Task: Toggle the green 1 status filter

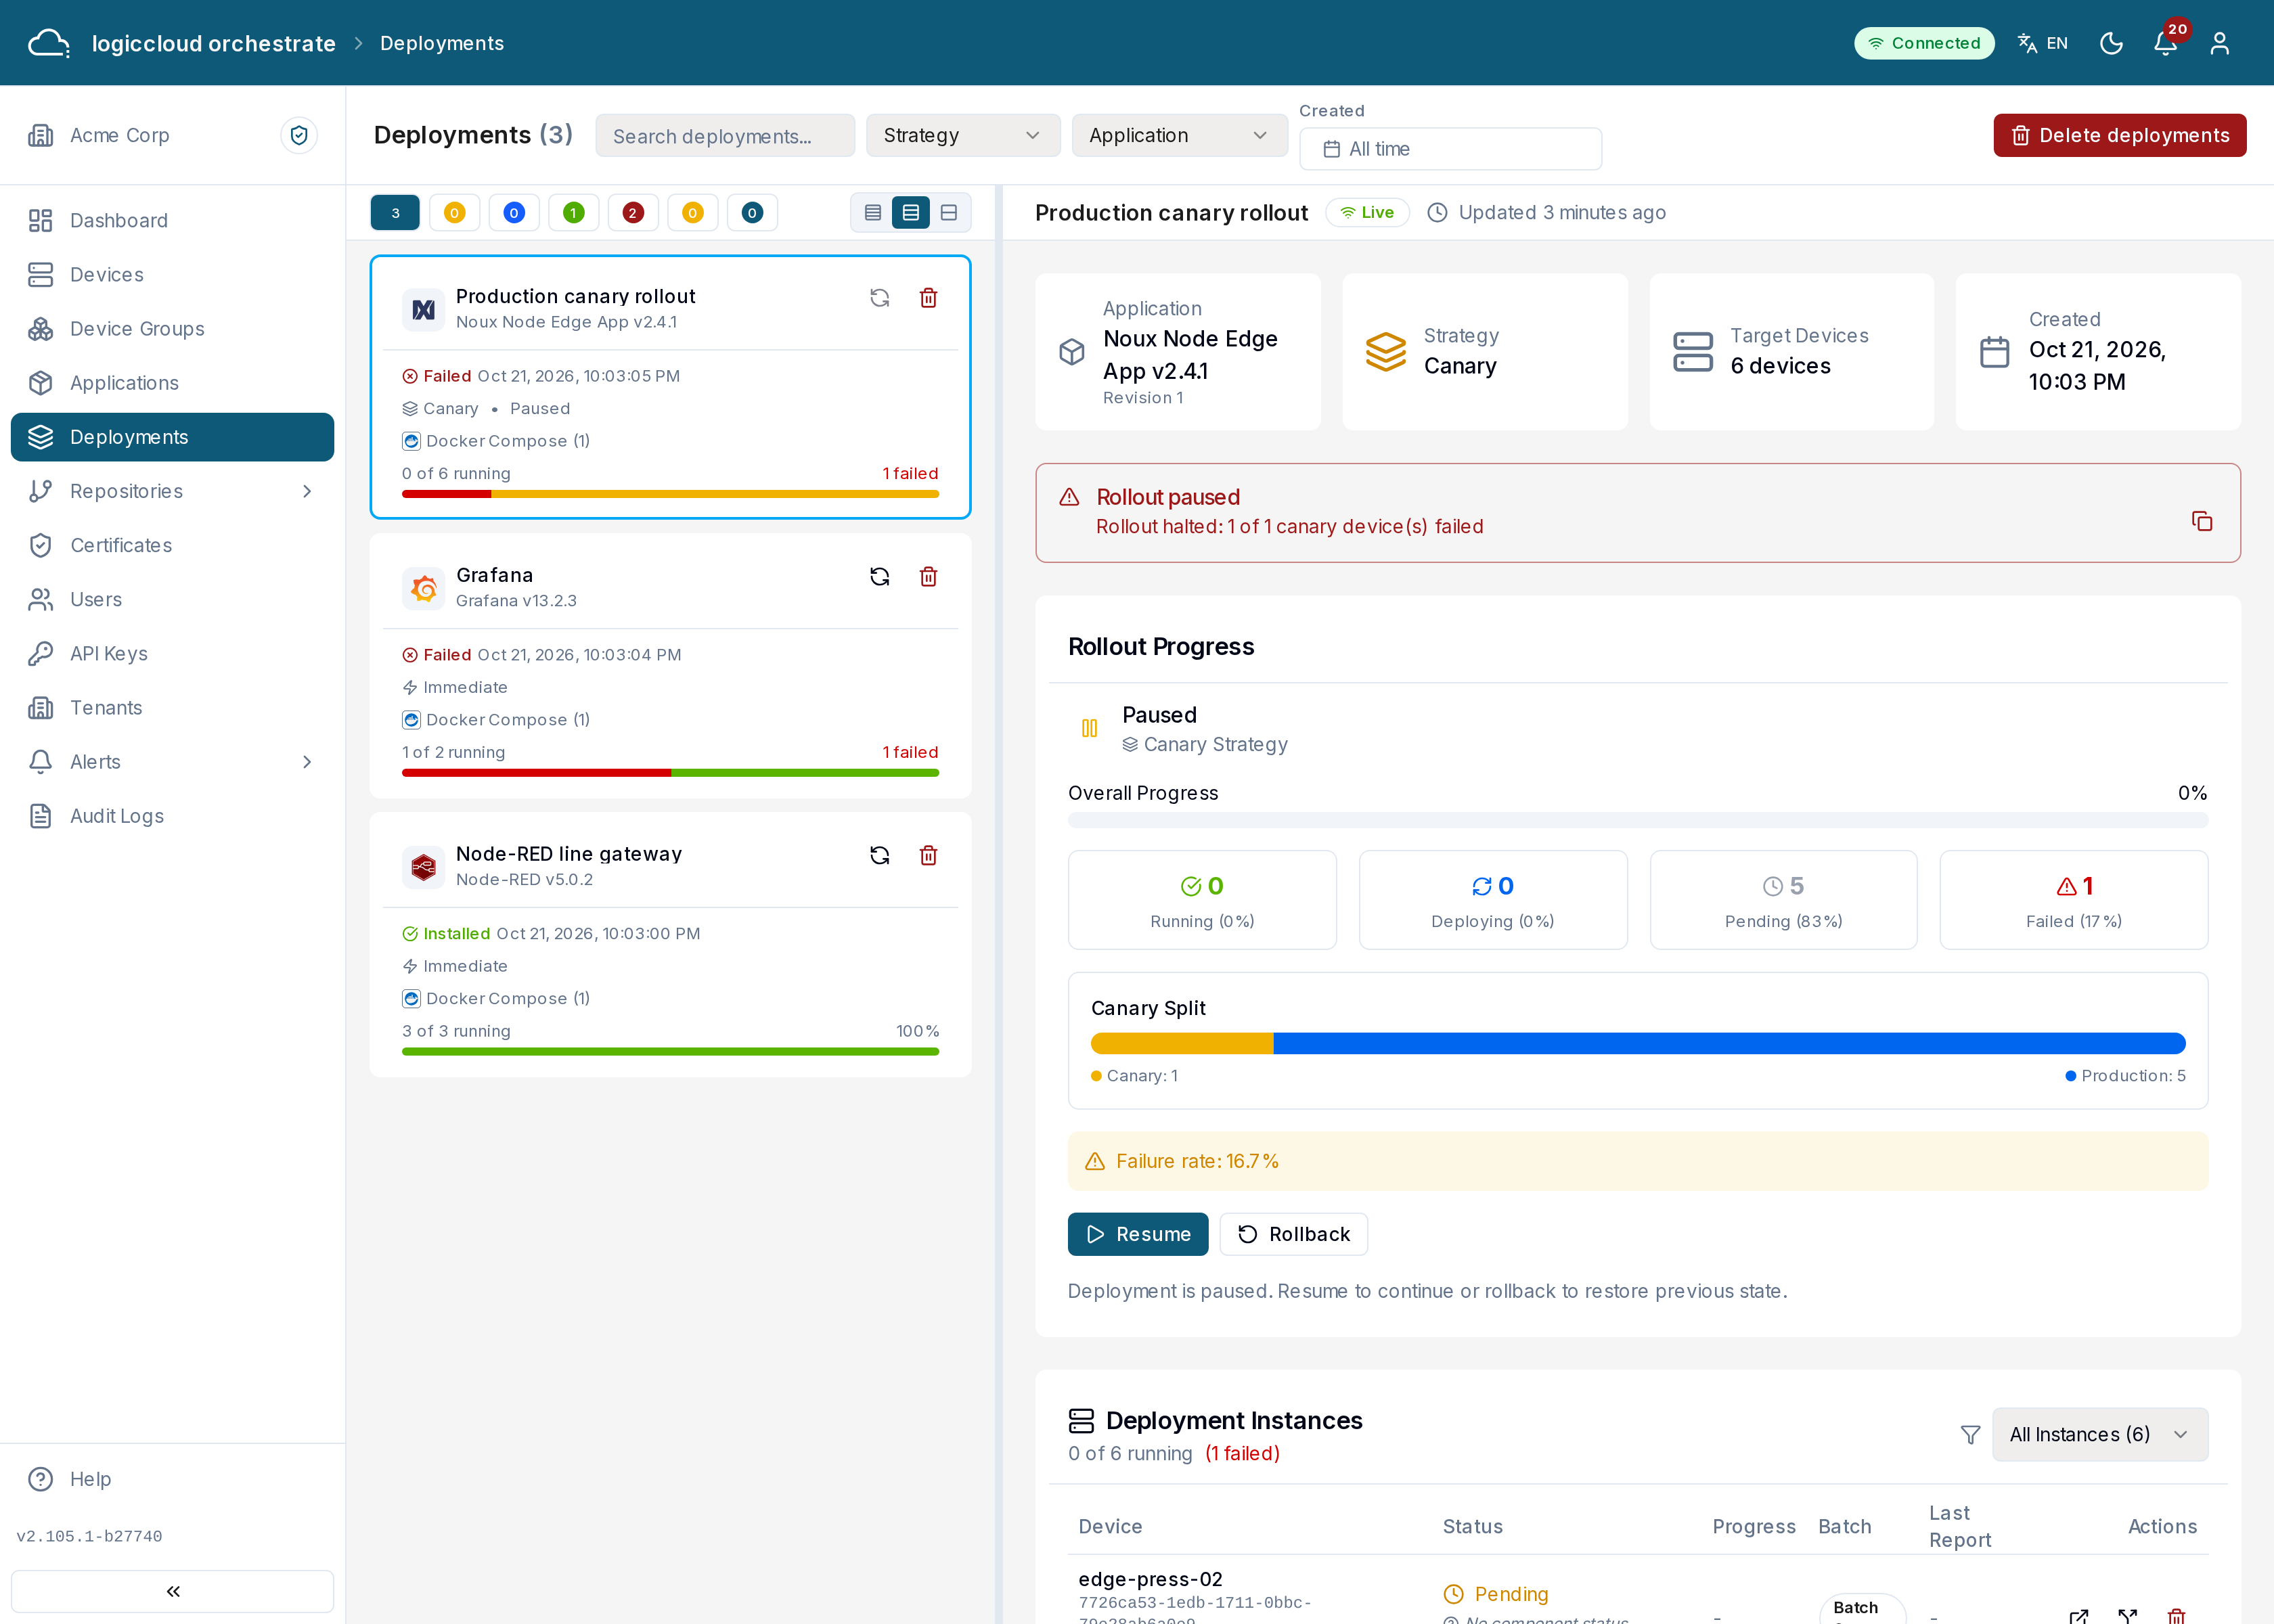Action: click(x=573, y=213)
